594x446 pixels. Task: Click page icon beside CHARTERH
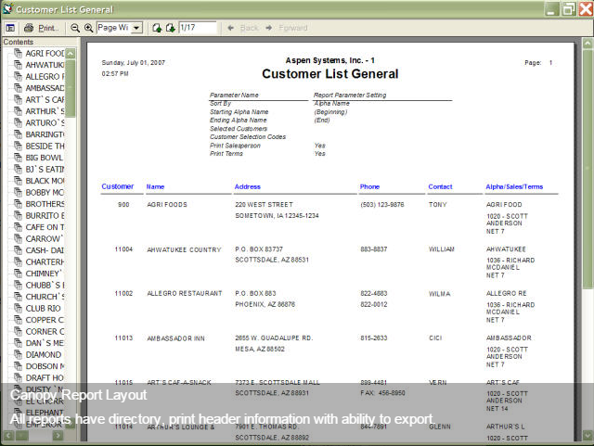coord(18,261)
